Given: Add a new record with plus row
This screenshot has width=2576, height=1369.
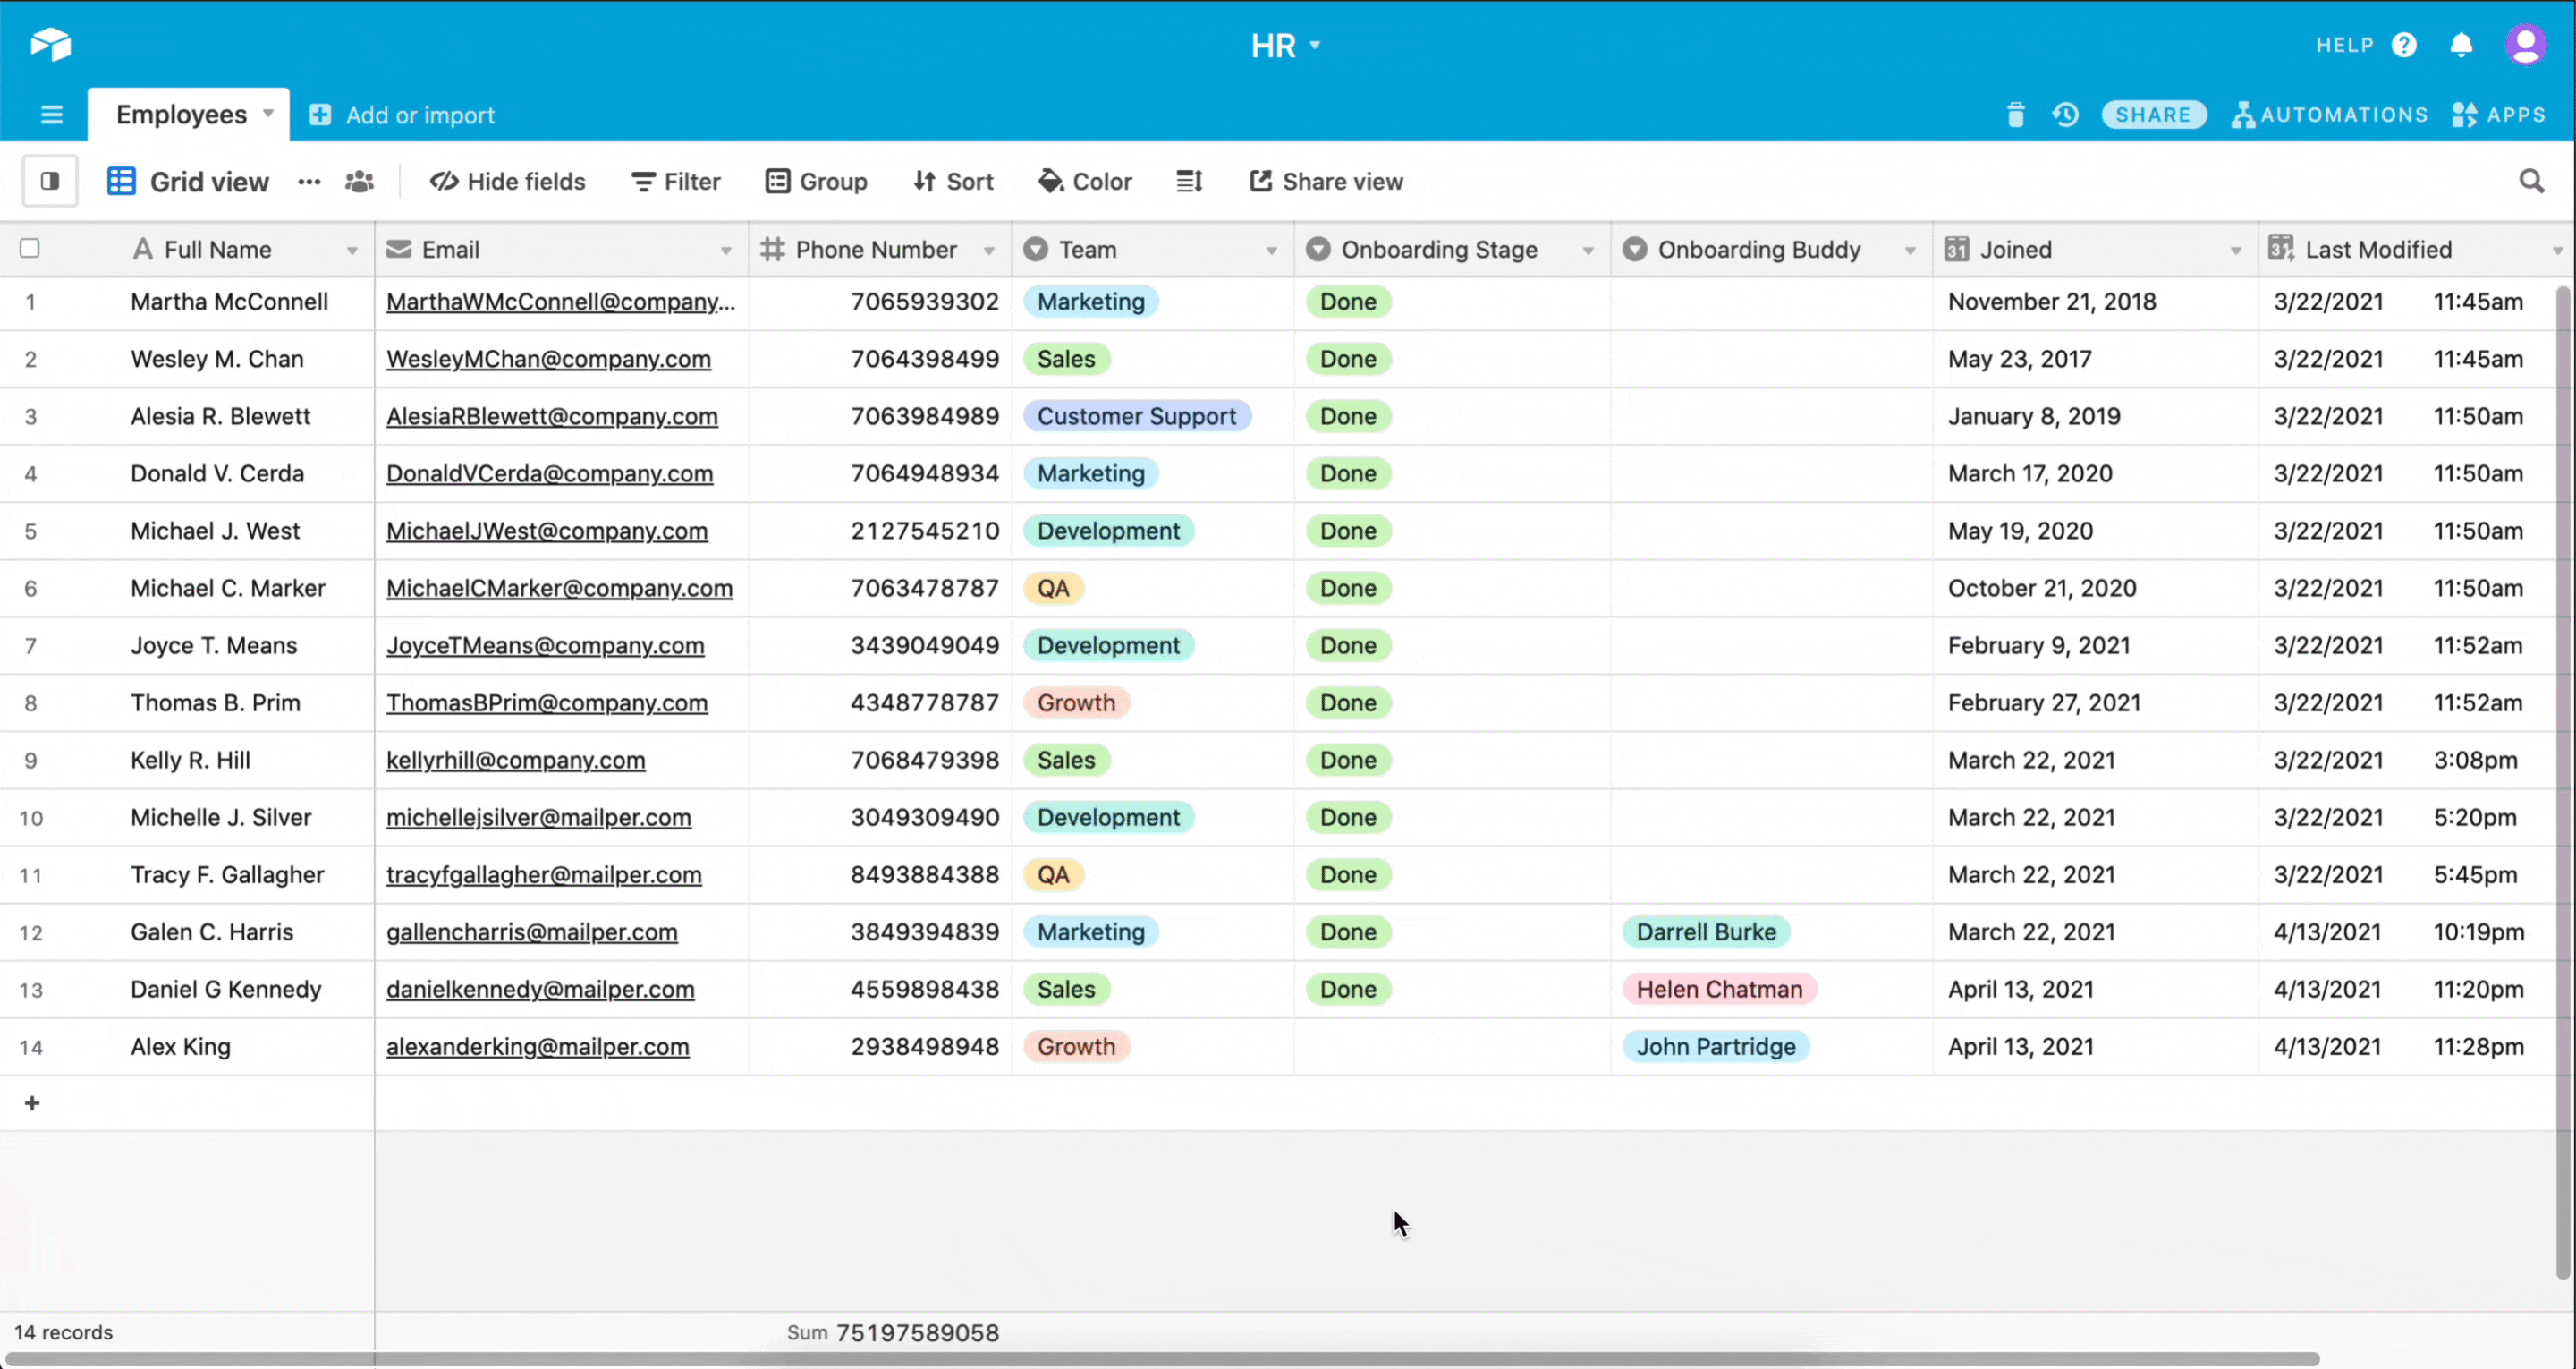Looking at the screenshot, I should coord(32,1102).
